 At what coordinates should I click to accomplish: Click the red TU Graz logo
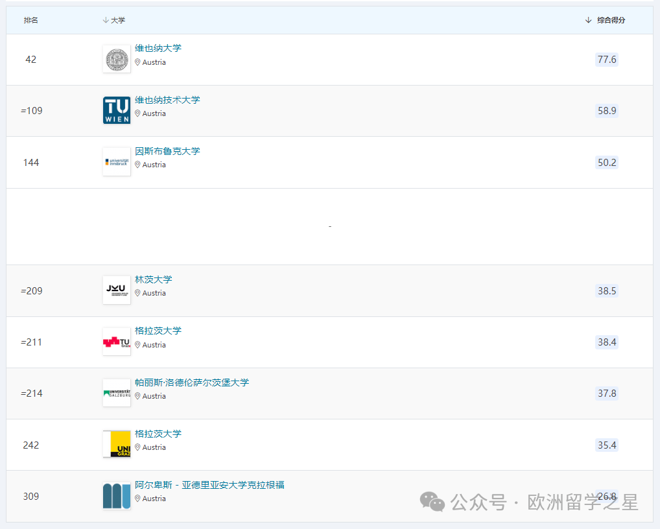(117, 342)
